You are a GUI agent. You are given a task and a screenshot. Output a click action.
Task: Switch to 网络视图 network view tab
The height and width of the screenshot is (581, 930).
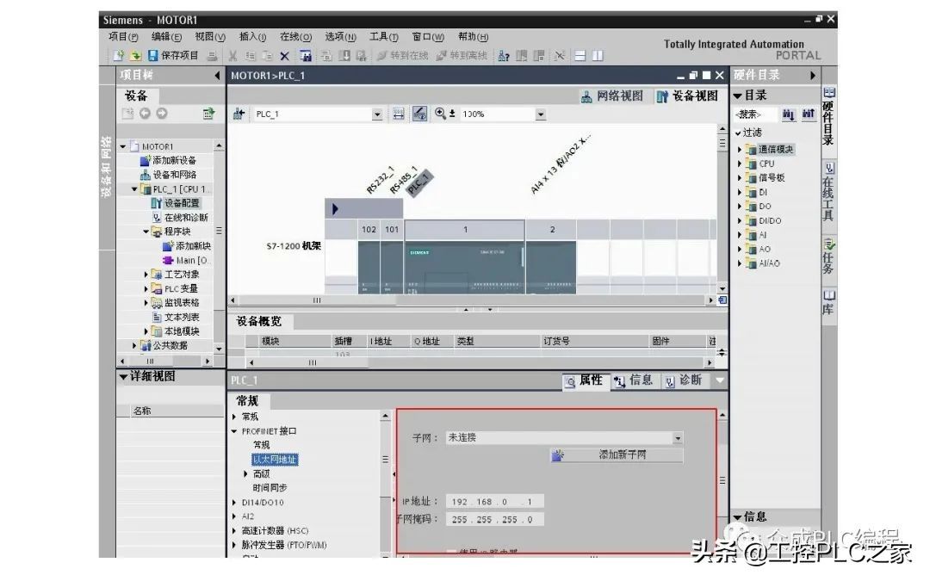613,96
